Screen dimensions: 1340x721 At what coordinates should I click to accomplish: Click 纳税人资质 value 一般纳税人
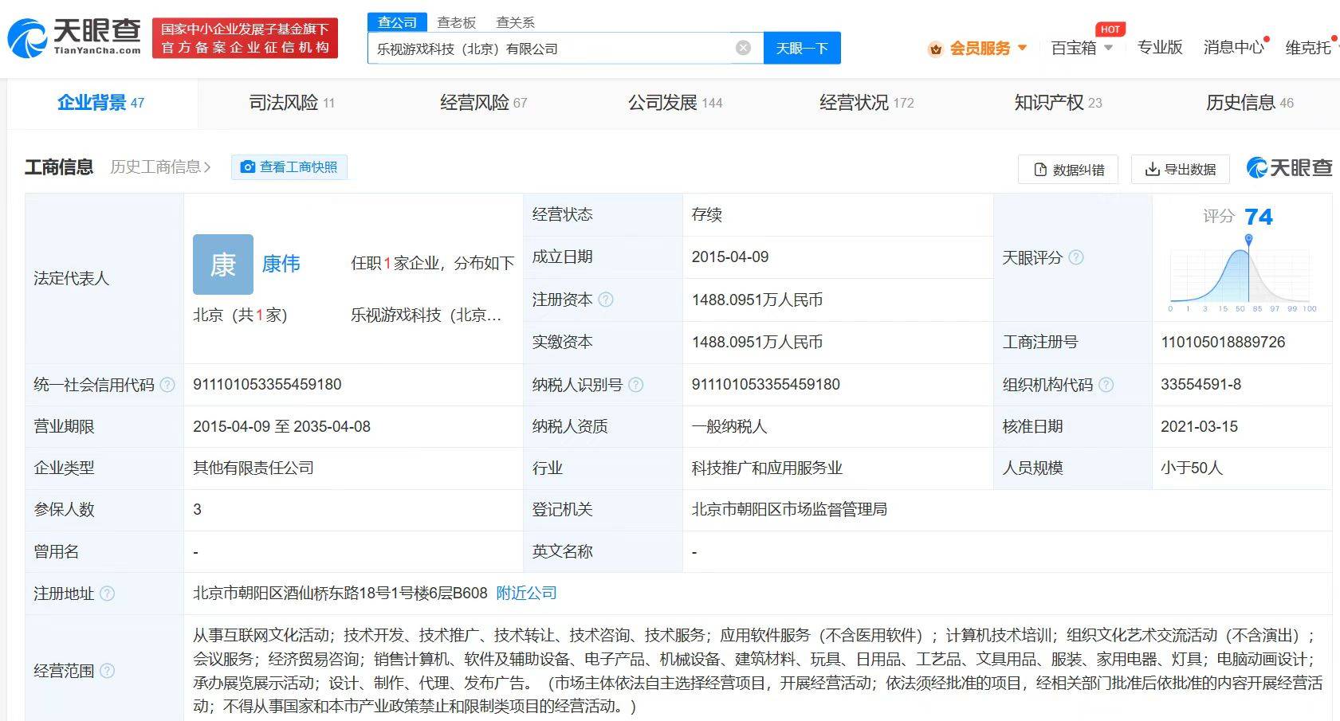[x=729, y=426]
